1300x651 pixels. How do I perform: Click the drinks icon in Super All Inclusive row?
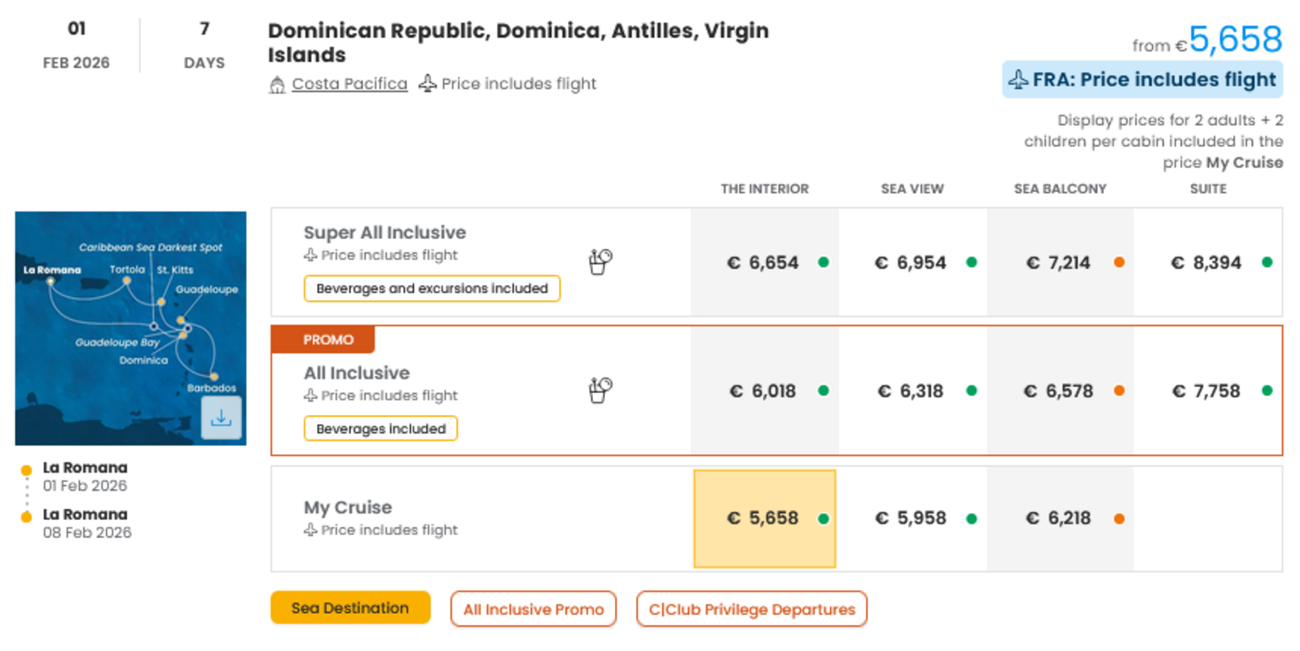(x=600, y=261)
